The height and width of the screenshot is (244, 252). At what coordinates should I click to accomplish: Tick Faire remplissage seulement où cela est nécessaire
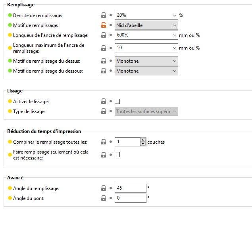tap(117, 155)
